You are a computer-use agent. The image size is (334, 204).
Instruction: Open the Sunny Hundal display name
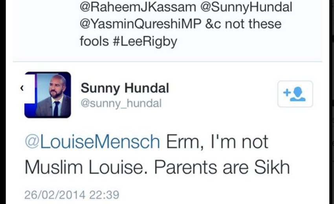click(x=125, y=88)
